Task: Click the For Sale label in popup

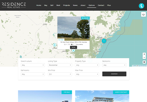Action: (61, 40)
